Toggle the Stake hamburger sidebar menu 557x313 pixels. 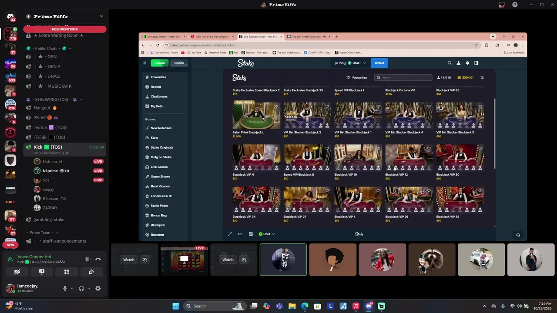[145, 63]
